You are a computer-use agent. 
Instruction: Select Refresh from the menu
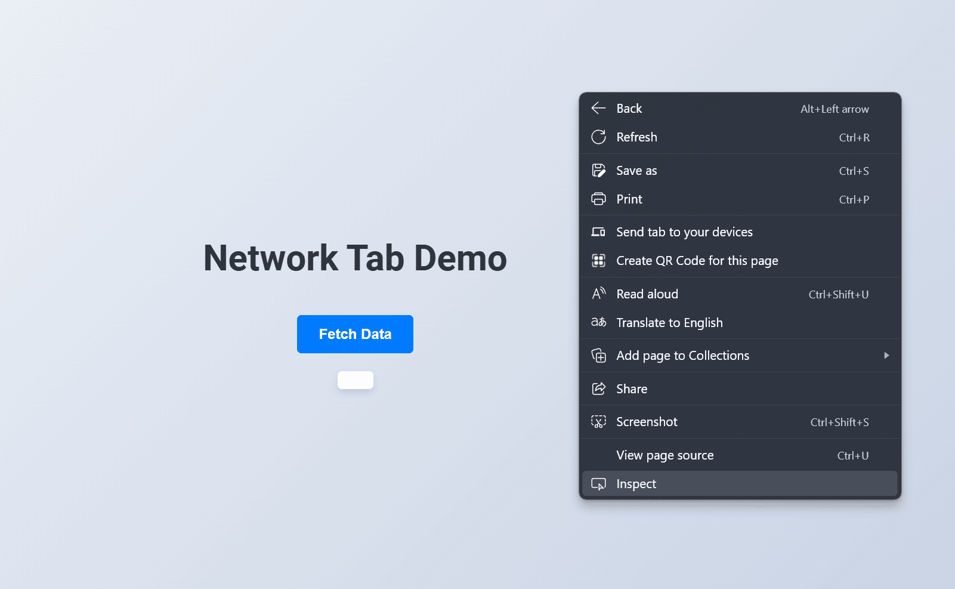pos(636,137)
